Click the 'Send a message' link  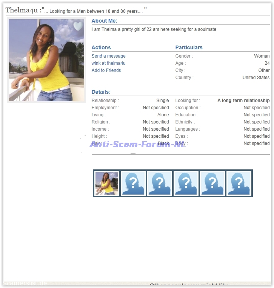tap(108, 56)
